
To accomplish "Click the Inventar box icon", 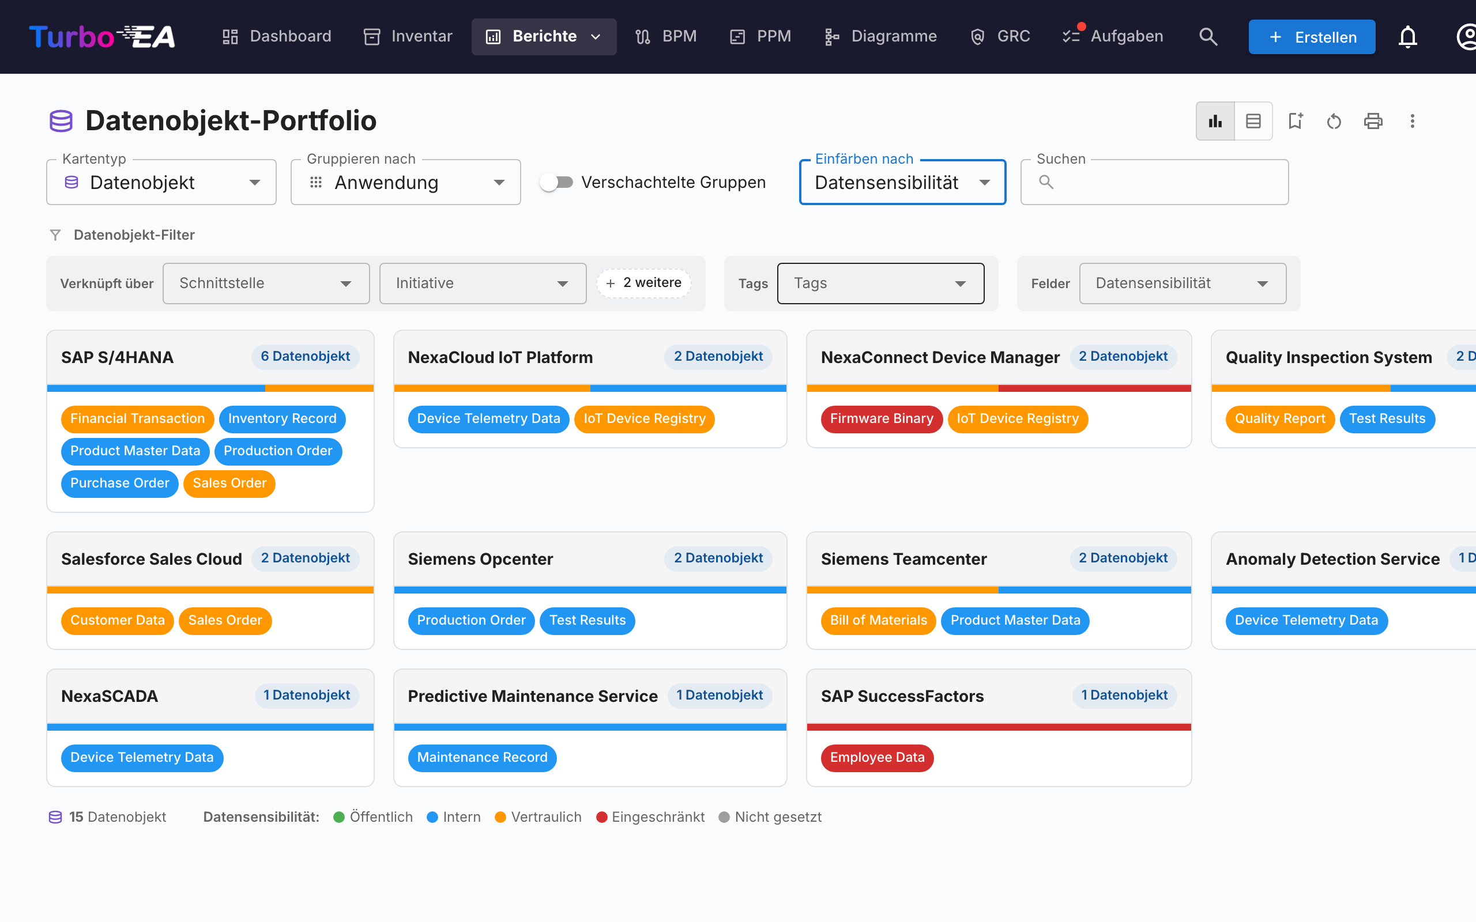I will [372, 36].
